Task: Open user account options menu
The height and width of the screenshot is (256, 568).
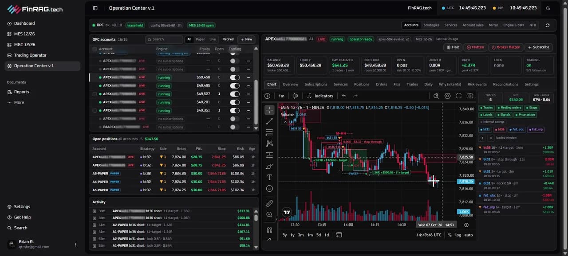Action: pos(75,244)
